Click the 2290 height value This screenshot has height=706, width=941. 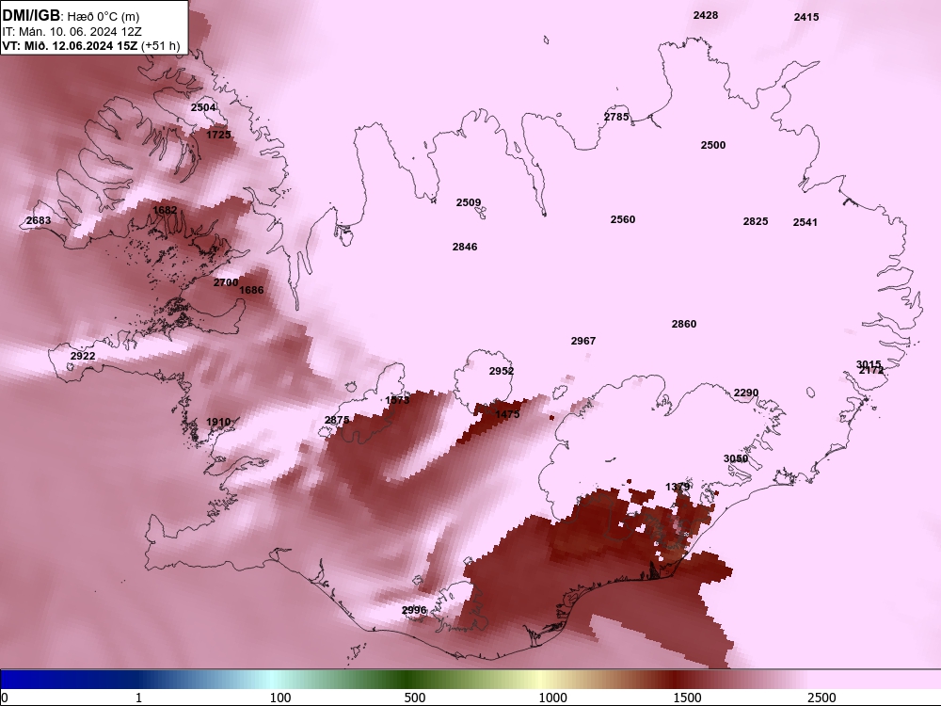(746, 393)
